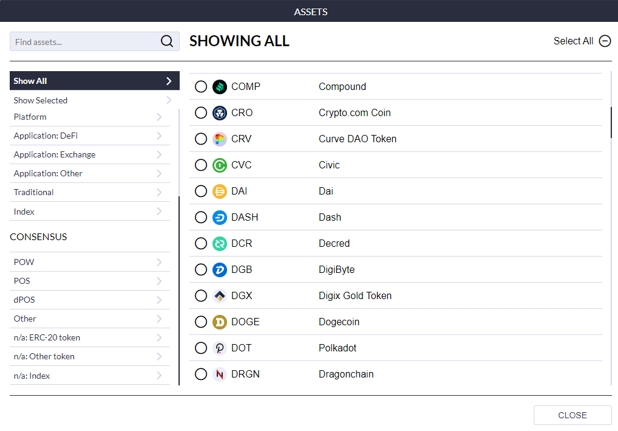Click the Compound coin logo
Image resolution: width=618 pixels, height=431 pixels.
(x=220, y=86)
